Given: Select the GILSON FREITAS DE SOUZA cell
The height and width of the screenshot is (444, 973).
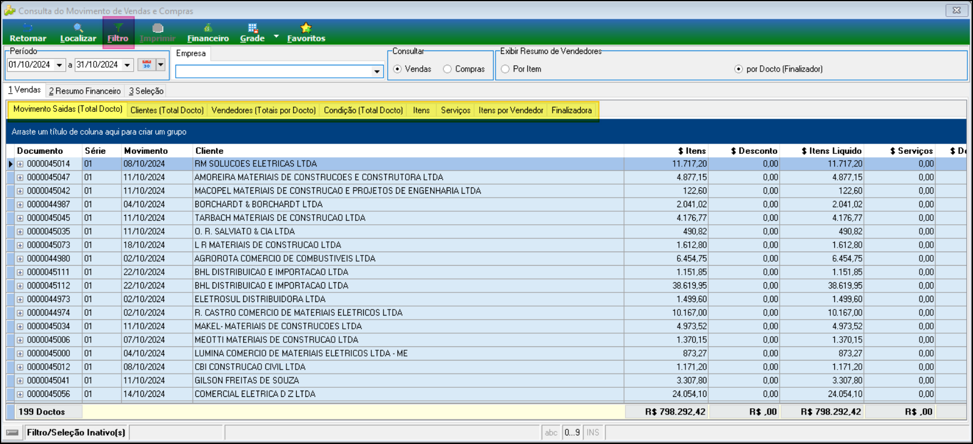Looking at the screenshot, I should 408,380.
